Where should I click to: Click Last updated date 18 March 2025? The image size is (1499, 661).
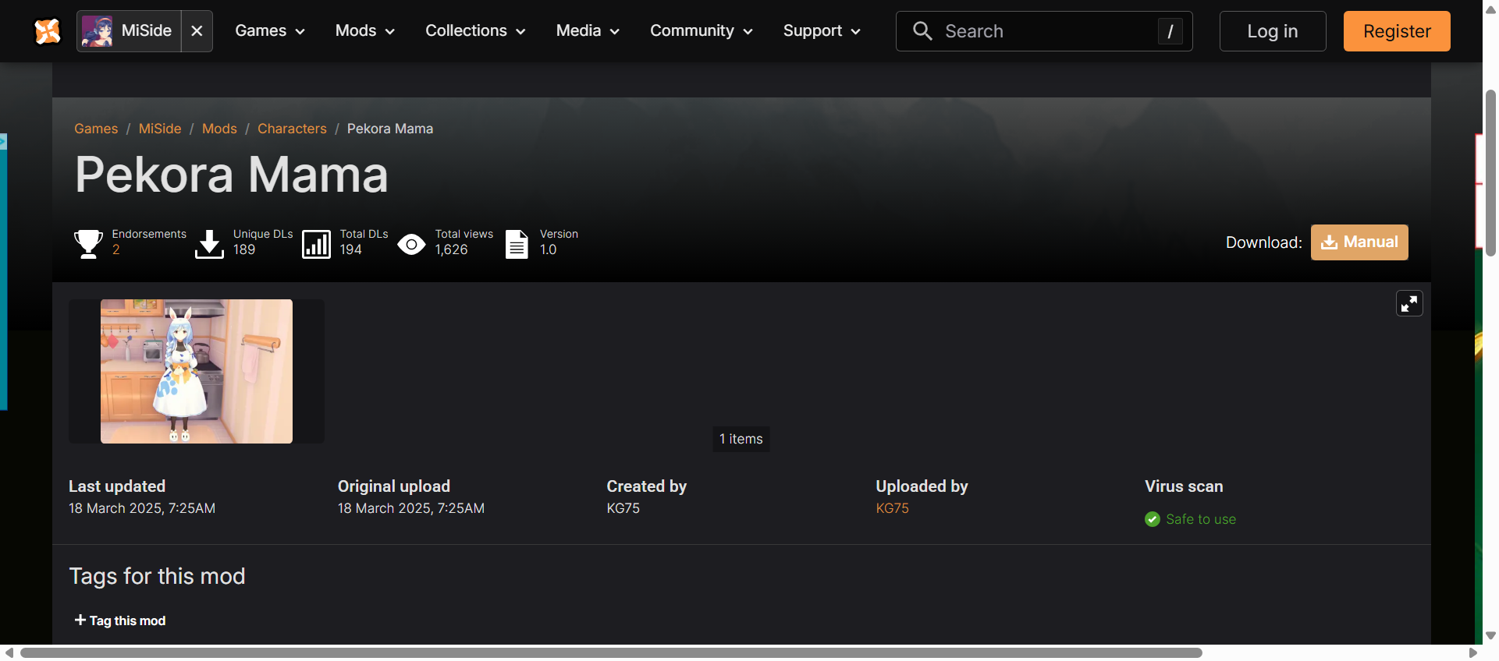pyautogui.click(x=142, y=508)
